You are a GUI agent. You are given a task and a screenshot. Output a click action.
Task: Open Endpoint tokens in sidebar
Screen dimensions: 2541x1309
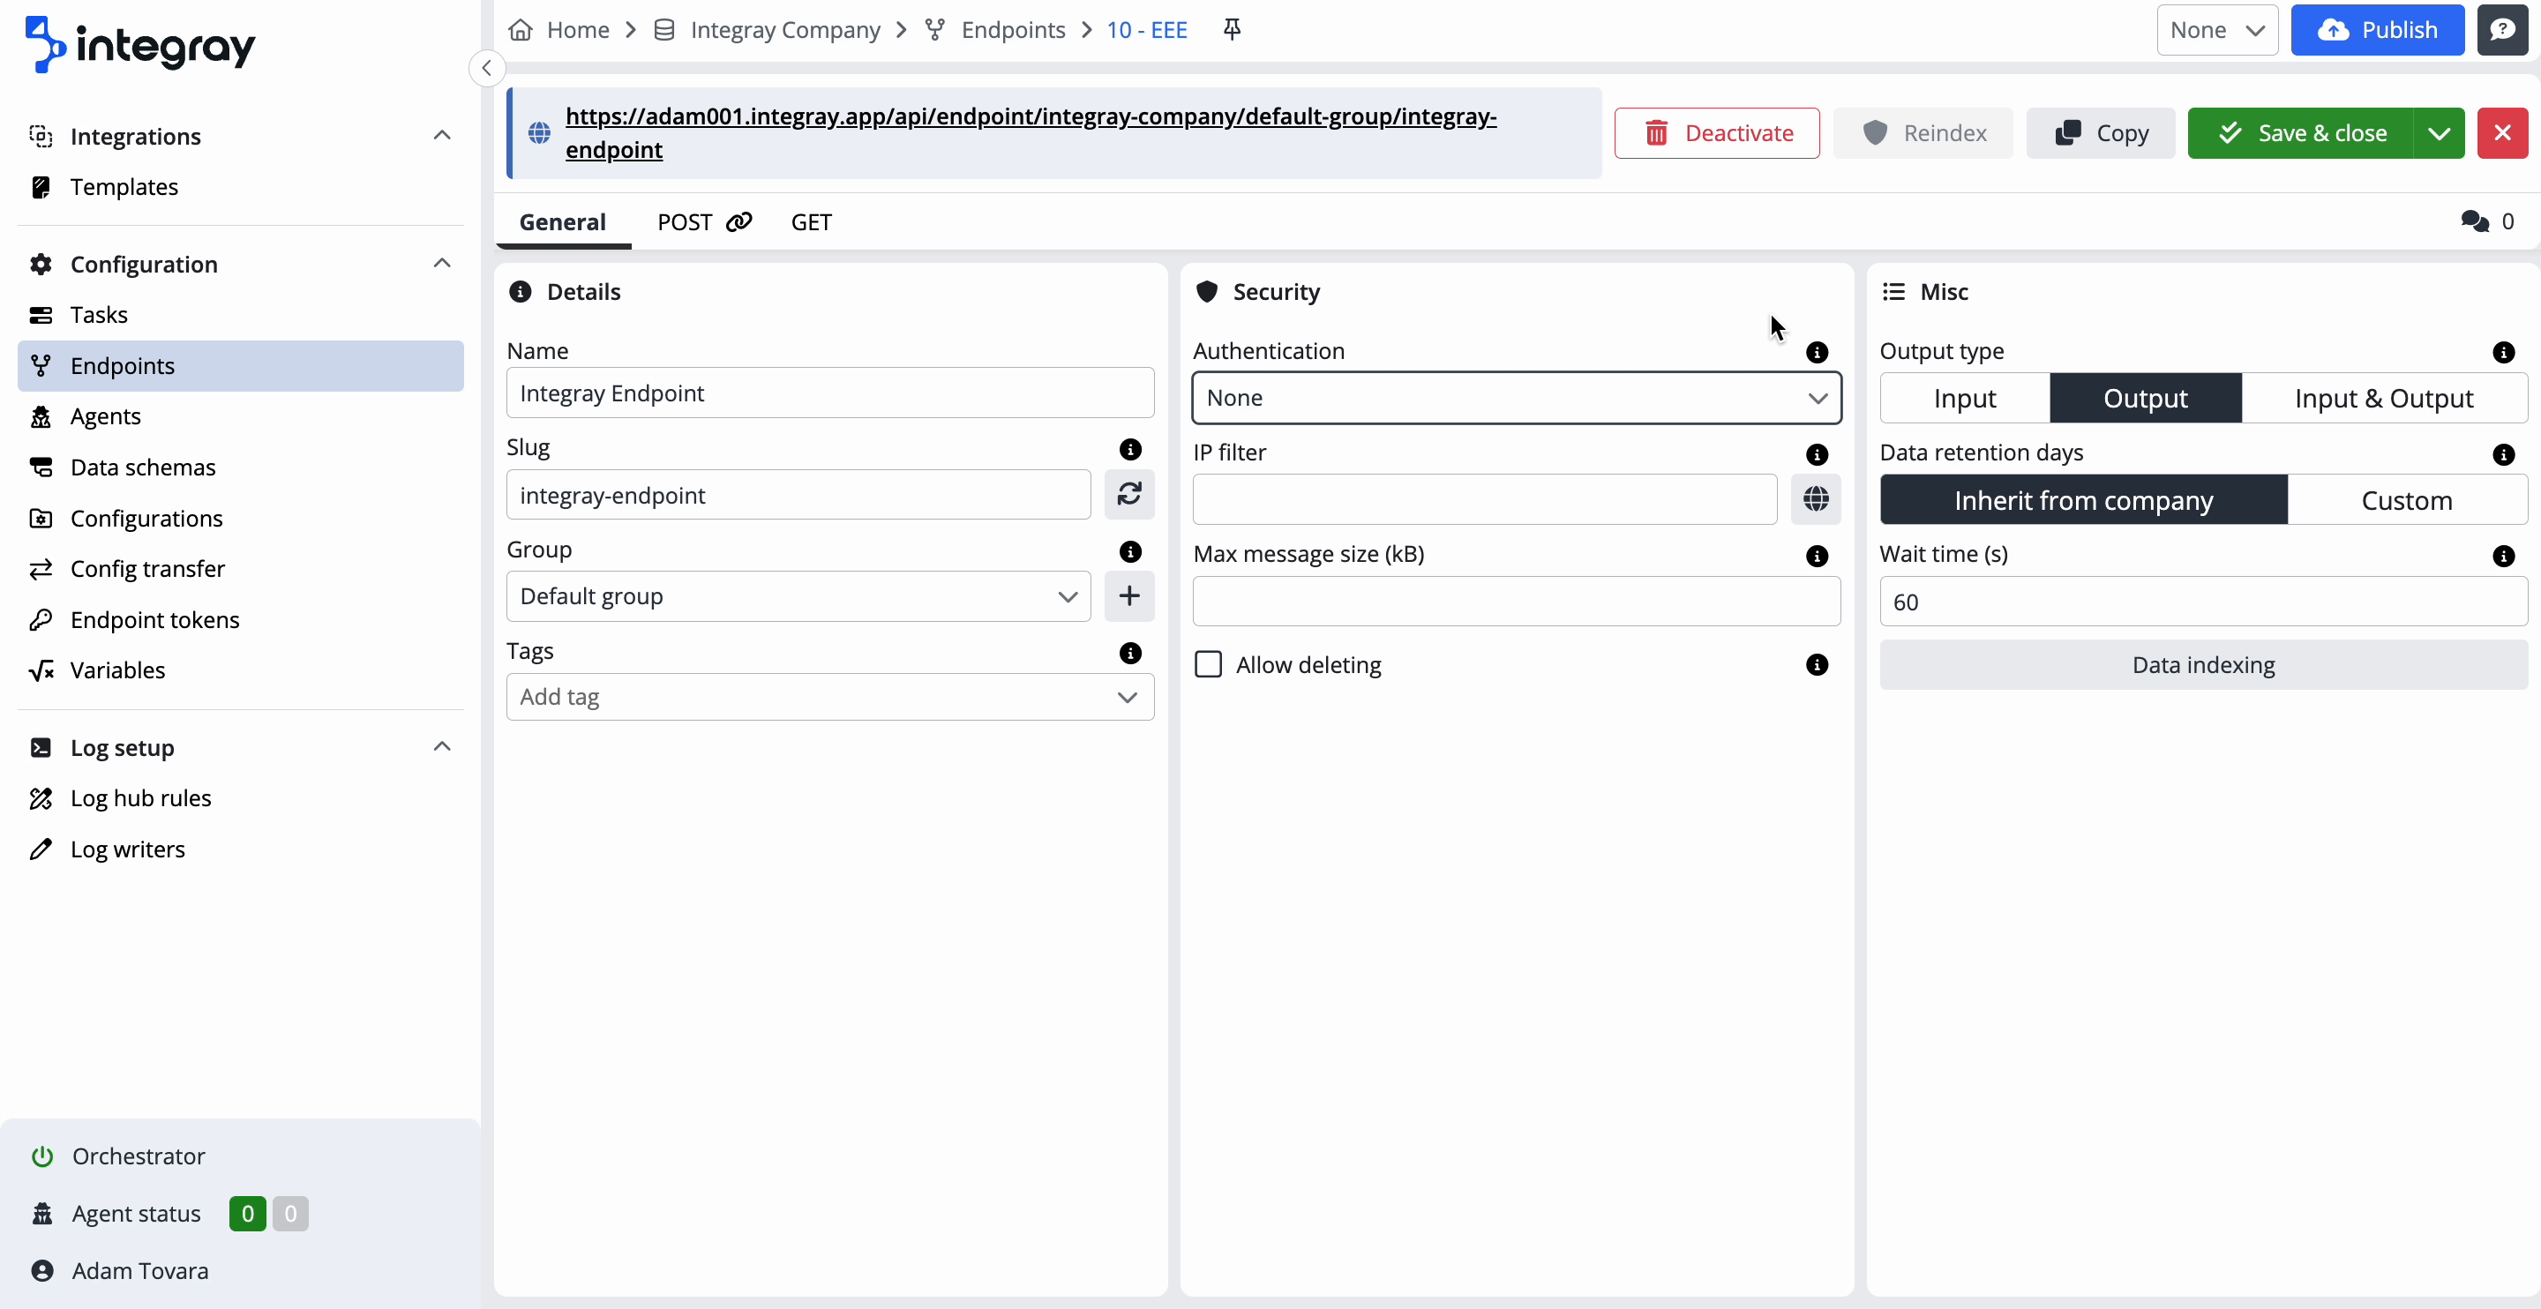click(155, 619)
